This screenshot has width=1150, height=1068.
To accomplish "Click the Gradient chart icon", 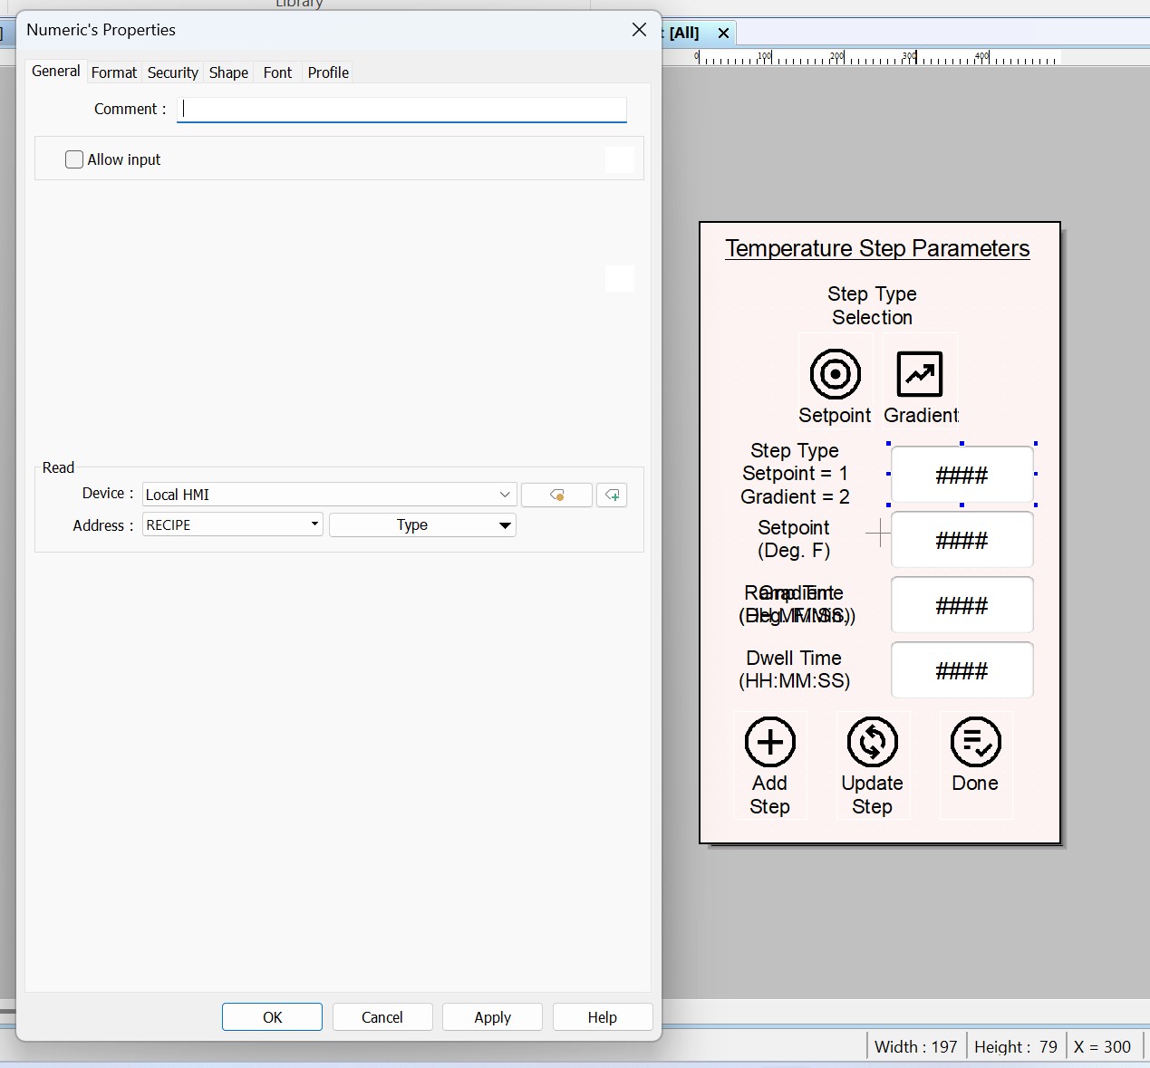I will click(919, 374).
